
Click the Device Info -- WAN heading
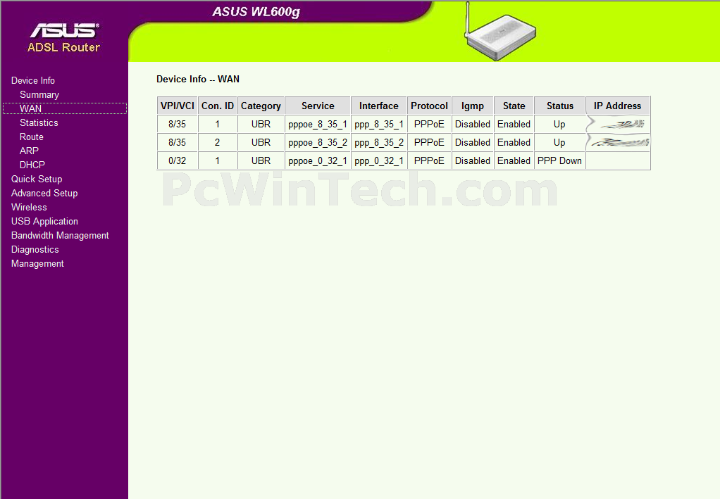[x=198, y=80]
